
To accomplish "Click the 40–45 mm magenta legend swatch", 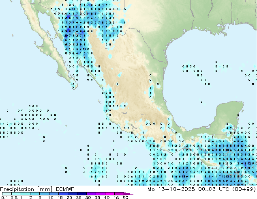I will point(110,194).
